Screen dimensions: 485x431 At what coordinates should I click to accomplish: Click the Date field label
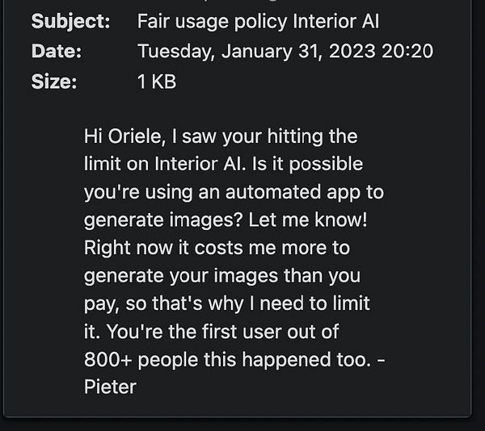(x=56, y=52)
